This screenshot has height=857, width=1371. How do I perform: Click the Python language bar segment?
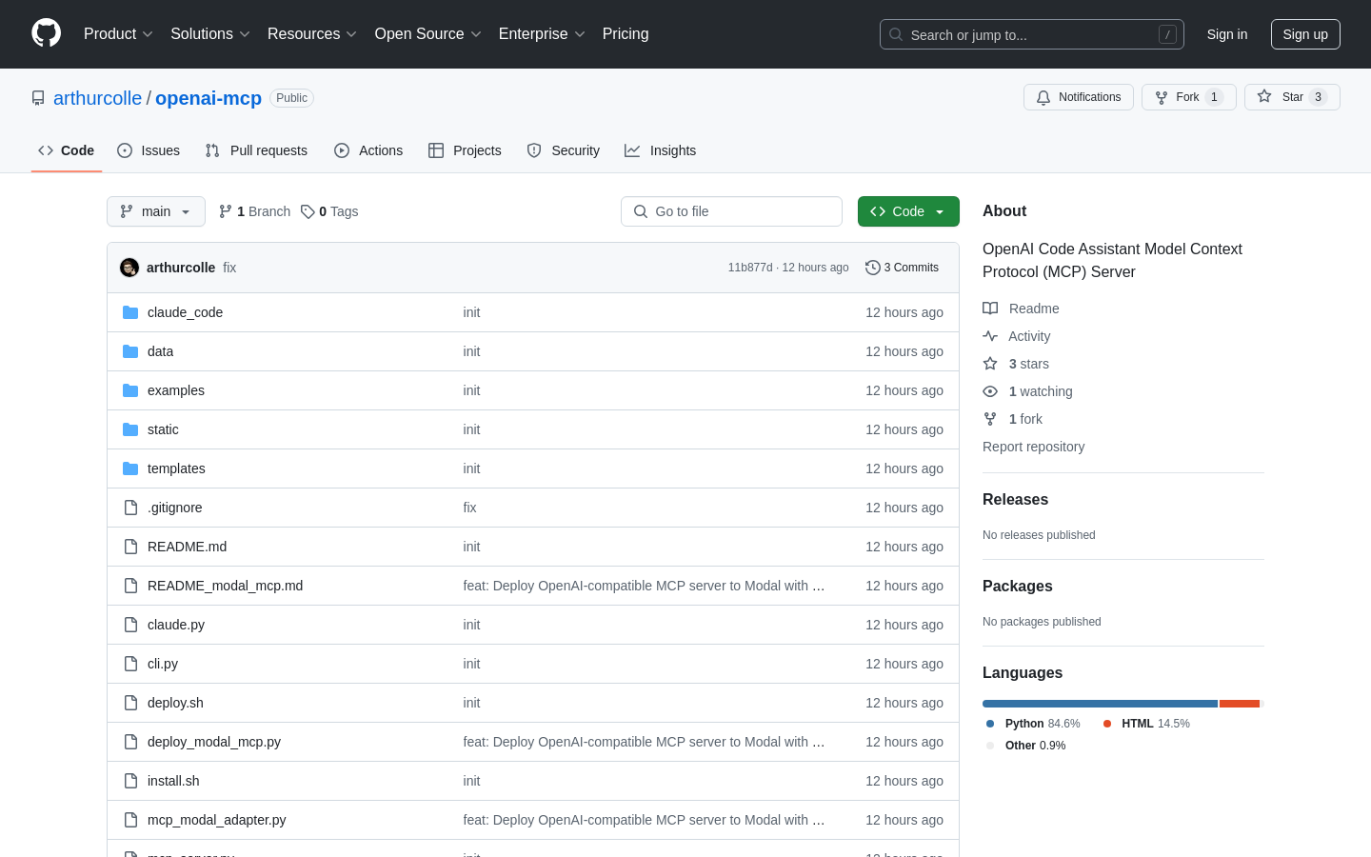pos(1100,704)
